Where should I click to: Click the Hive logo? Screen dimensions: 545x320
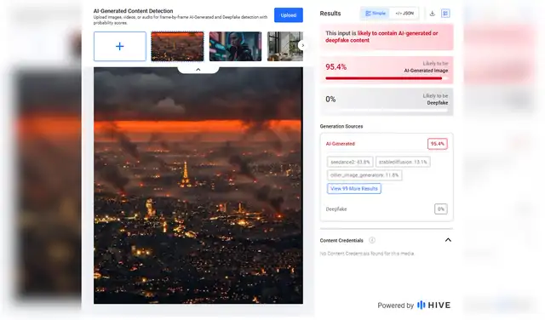433,305
